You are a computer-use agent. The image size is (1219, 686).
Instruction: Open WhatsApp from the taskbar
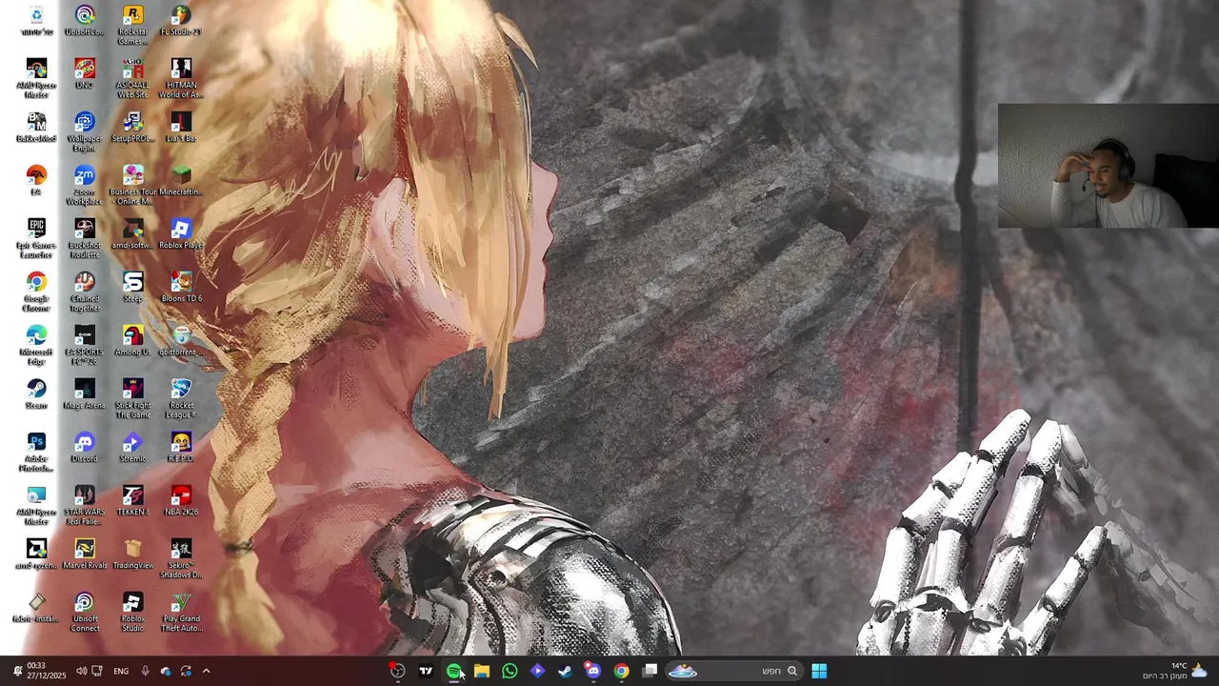click(x=510, y=671)
